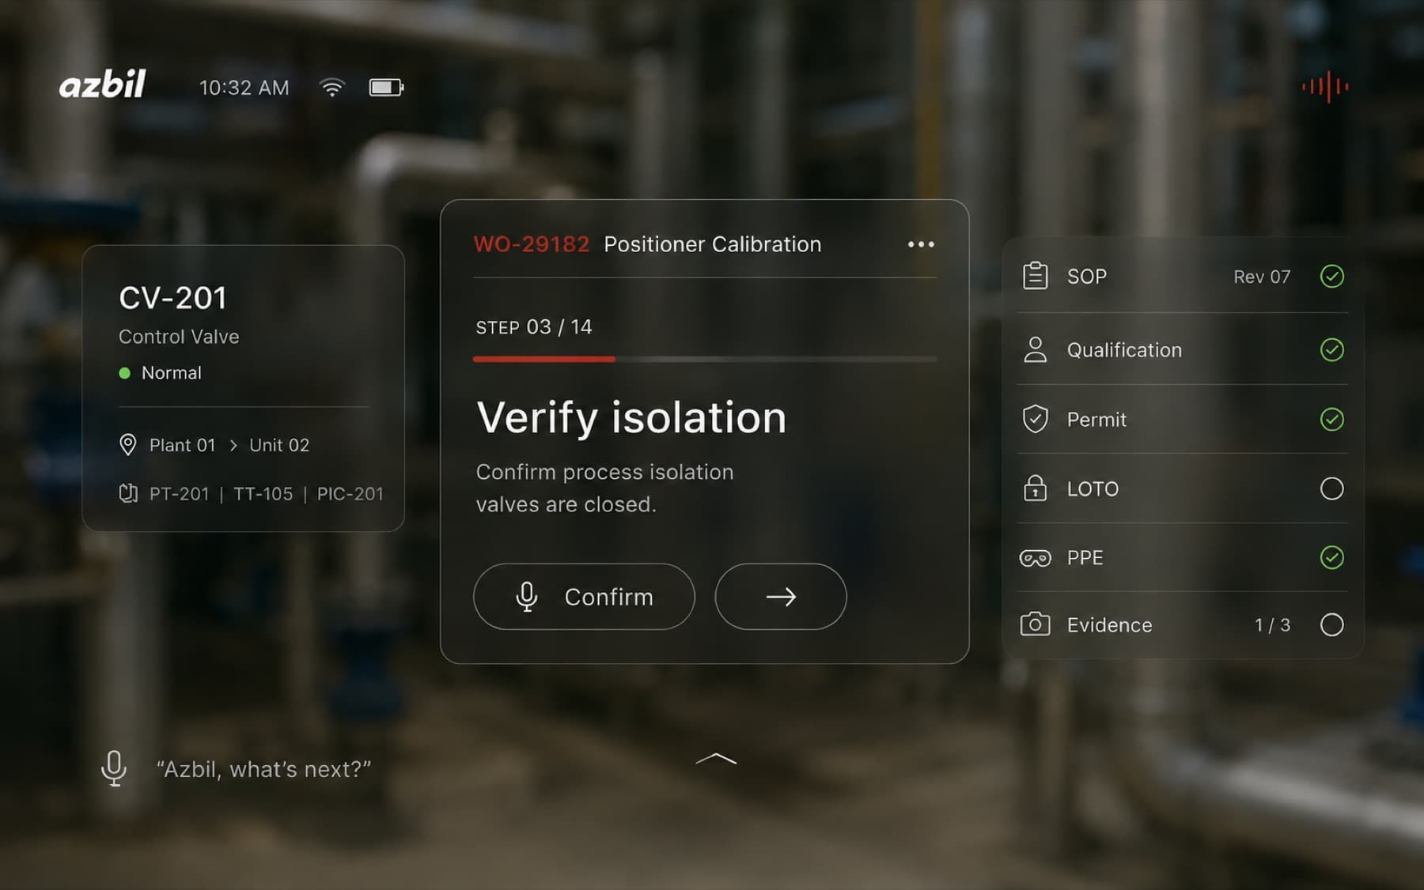Click the STEP 03 / 14 label
Image resolution: width=1424 pixels, height=890 pixels.
pos(534,327)
